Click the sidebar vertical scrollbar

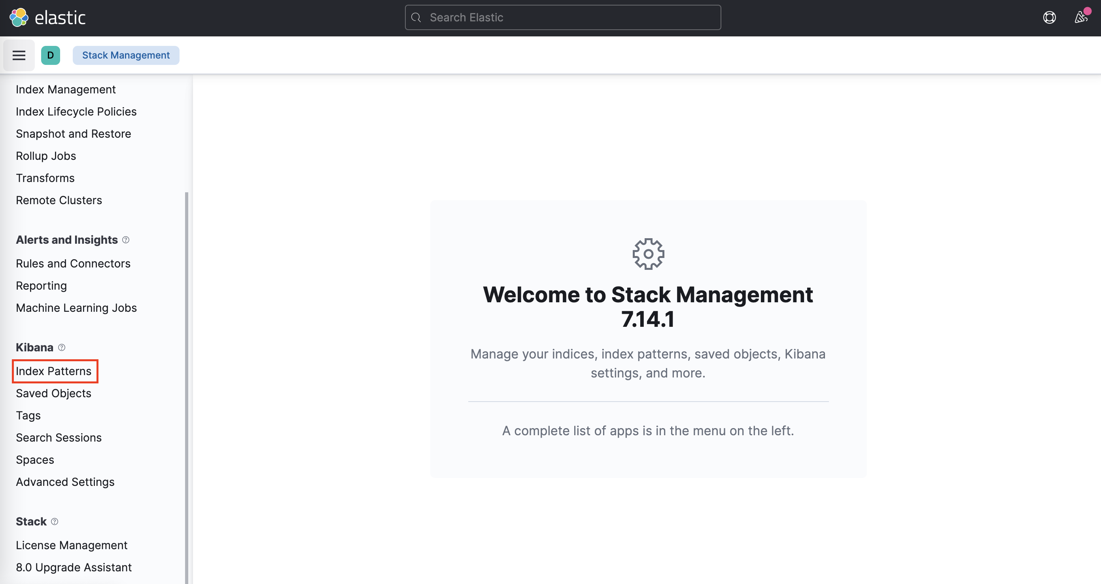186,388
